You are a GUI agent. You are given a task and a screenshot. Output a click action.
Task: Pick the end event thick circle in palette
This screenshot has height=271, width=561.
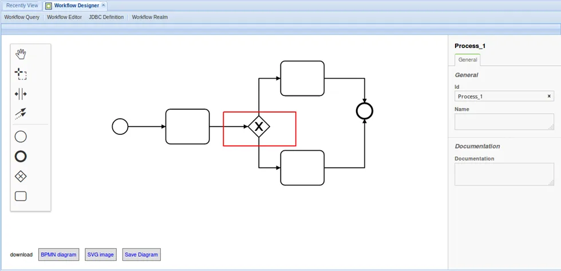(21, 157)
